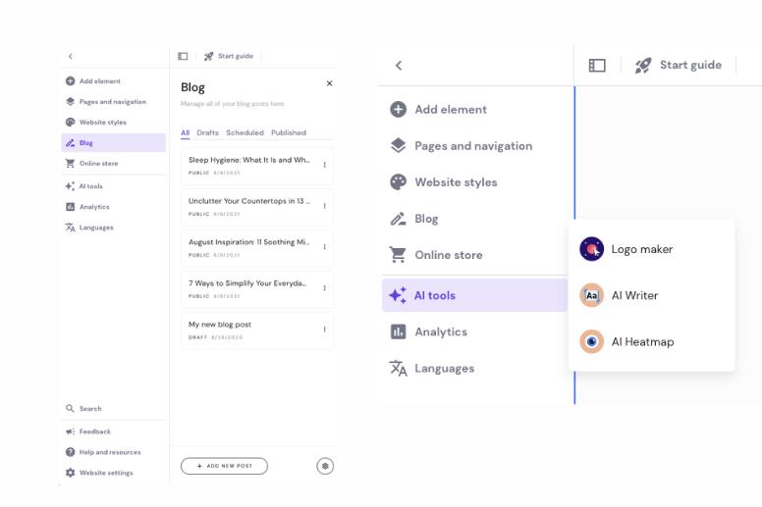
Task: Switch to the All tab in Blog
Action: (186, 132)
